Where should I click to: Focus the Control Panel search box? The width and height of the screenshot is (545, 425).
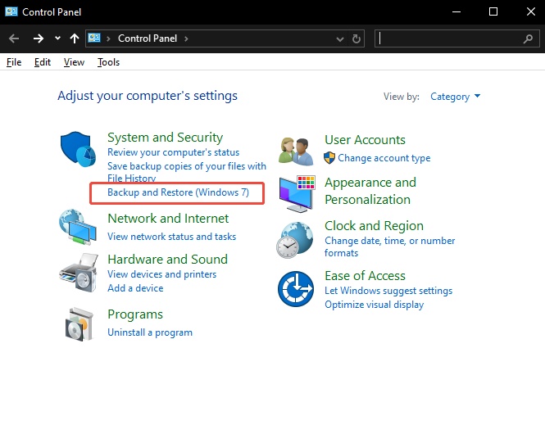point(456,38)
